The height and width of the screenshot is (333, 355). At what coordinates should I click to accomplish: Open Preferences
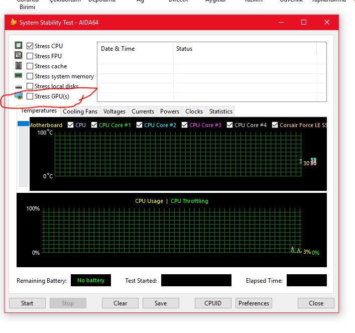click(254, 303)
